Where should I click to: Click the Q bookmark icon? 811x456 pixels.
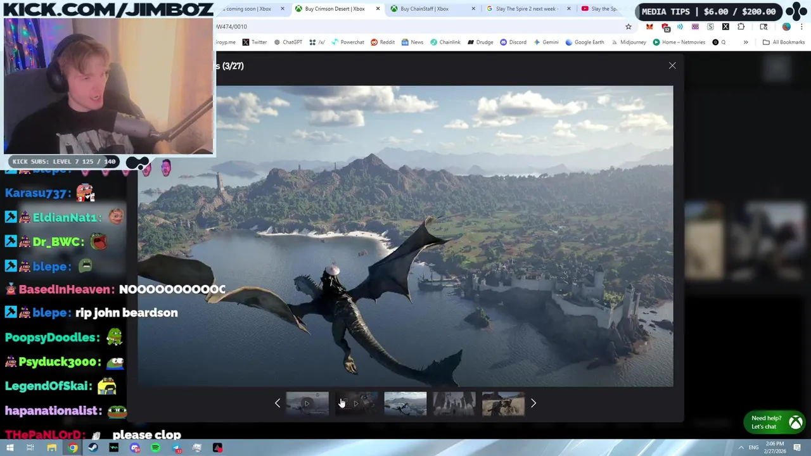(716, 42)
